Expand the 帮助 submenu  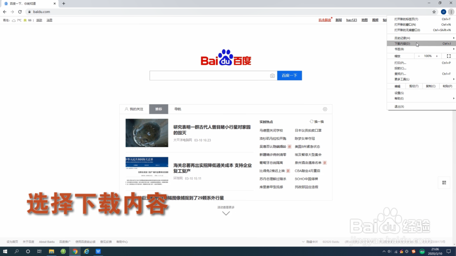421,98
